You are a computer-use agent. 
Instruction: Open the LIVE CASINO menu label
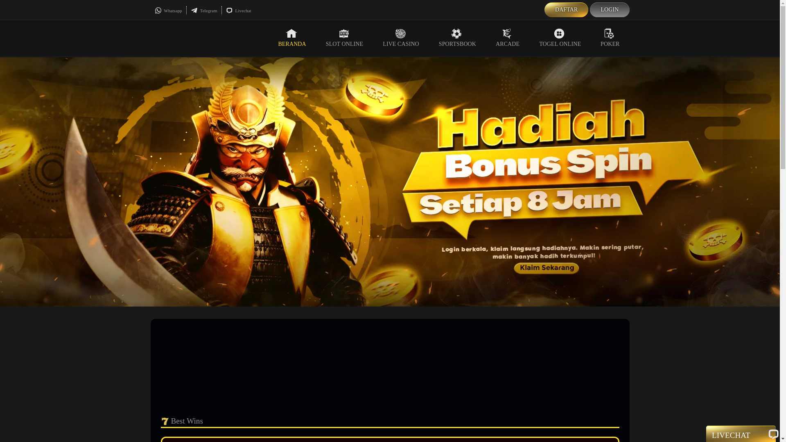coord(401,44)
